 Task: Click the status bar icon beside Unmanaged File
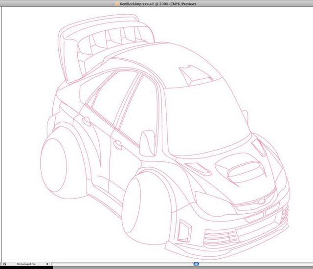click(x=4, y=264)
